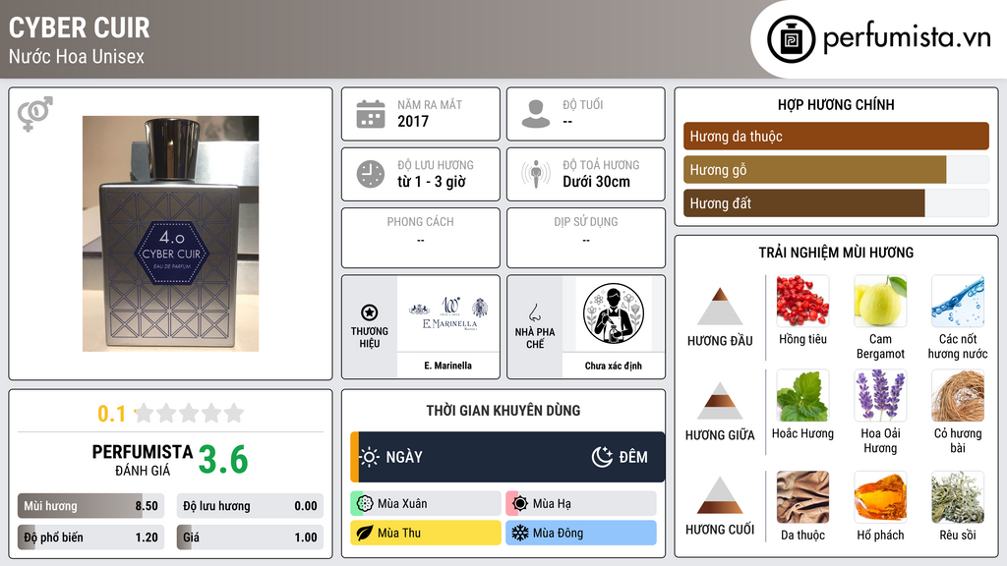Viewport: 1007px width, 566px height.
Task: Click the moon icon next to Đêm
Action: (x=602, y=457)
